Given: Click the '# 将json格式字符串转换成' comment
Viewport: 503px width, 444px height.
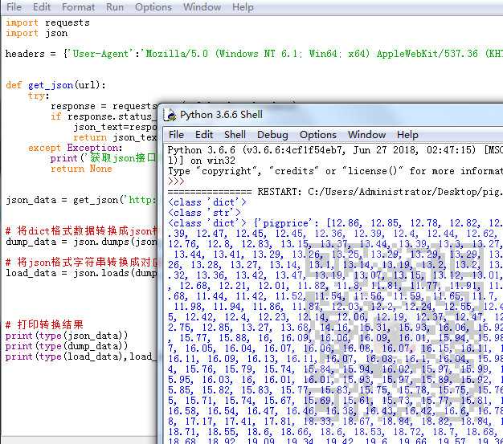Looking at the screenshot, I should 81,263.
